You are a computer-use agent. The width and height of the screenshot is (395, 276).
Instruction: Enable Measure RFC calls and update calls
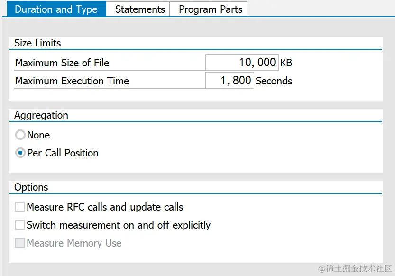20,207
